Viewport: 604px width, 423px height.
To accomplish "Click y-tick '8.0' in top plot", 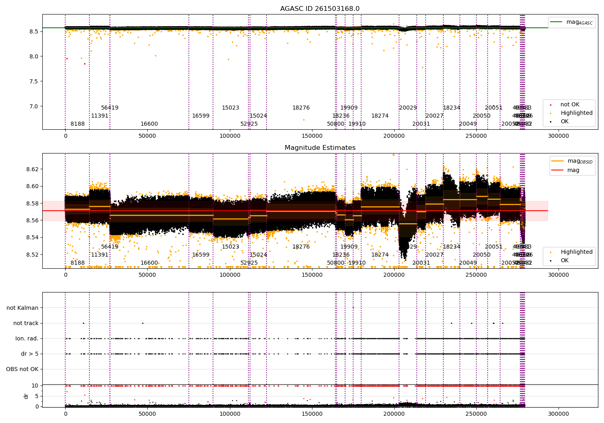I will 34,56.
